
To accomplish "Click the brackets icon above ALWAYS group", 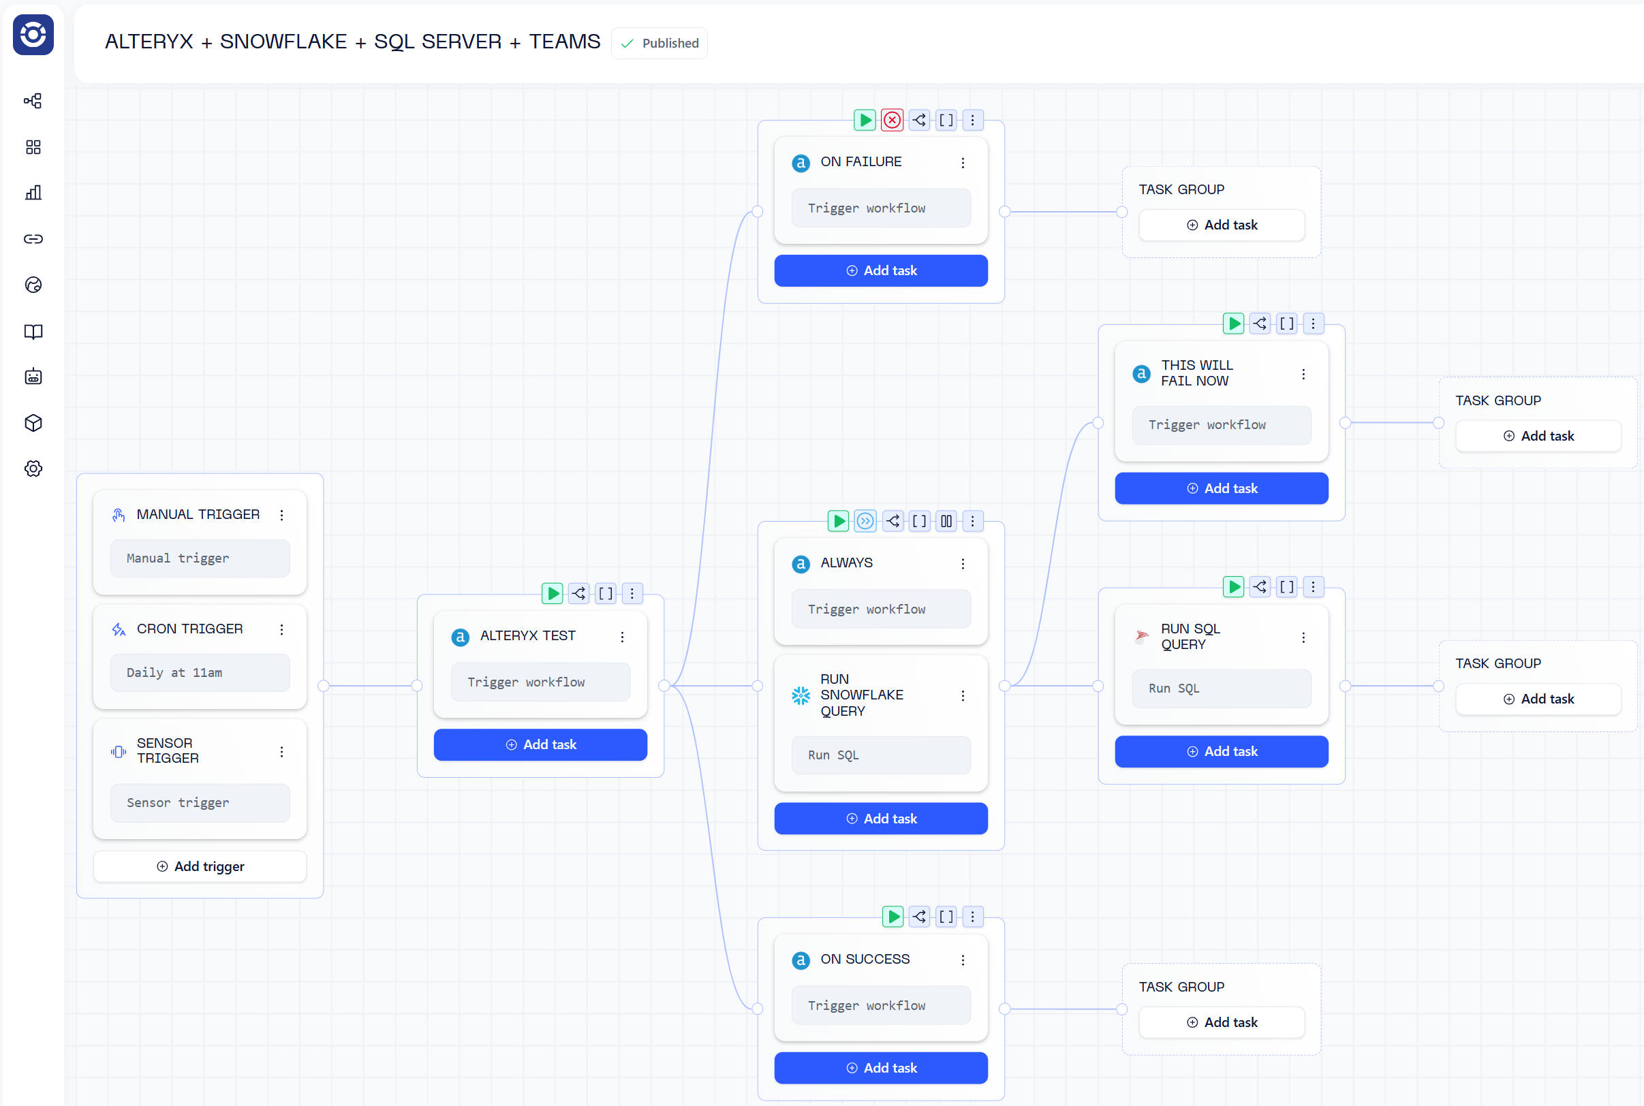I will tap(919, 521).
